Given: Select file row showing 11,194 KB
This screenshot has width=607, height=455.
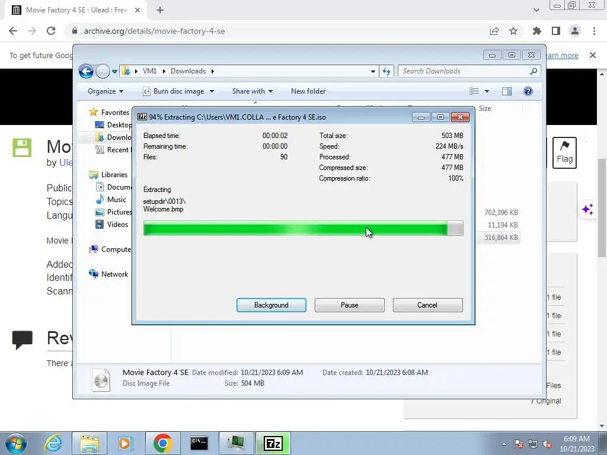Looking at the screenshot, I should click(x=503, y=225).
